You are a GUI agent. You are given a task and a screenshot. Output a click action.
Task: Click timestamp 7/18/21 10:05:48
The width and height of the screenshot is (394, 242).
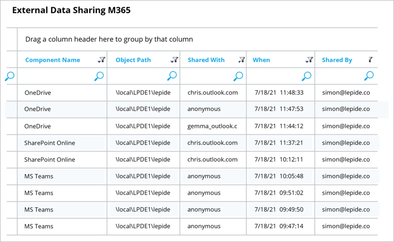[279, 176]
